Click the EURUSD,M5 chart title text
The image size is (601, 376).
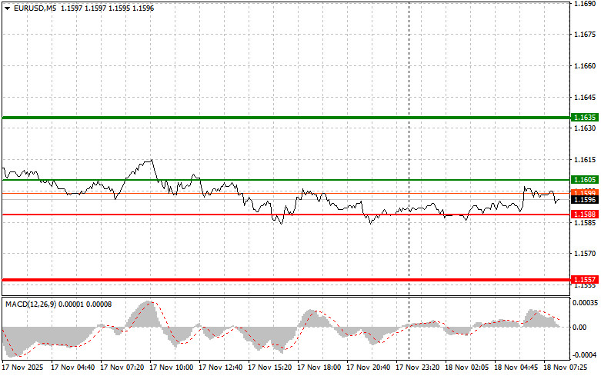(35, 8)
